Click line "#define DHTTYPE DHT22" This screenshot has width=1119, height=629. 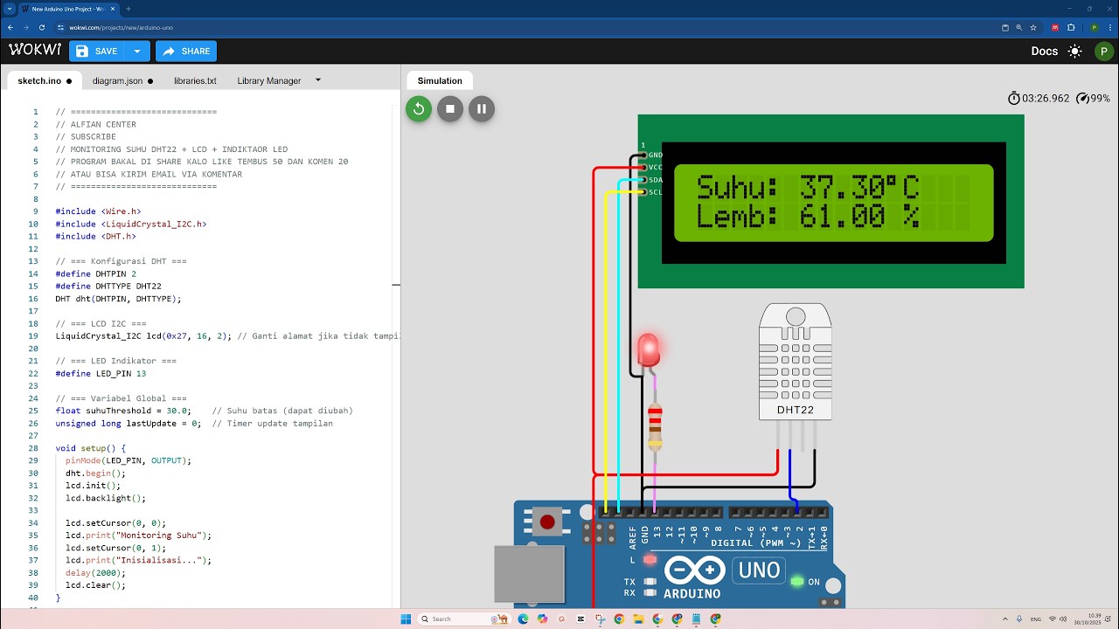coord(108,286)
